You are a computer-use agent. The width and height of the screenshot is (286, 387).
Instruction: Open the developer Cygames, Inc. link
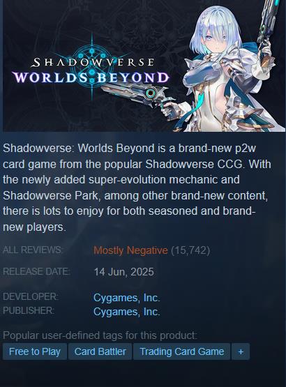127,298
